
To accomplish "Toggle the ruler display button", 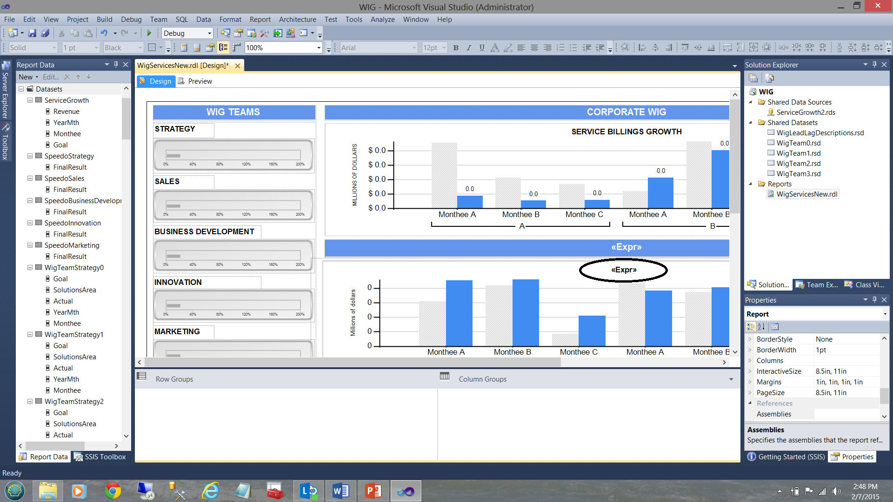I will (237, 47).
